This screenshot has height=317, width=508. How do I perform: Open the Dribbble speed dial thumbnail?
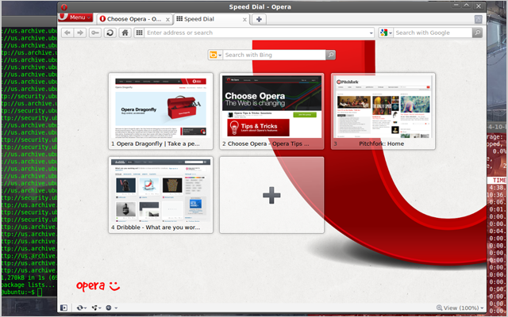160,195
